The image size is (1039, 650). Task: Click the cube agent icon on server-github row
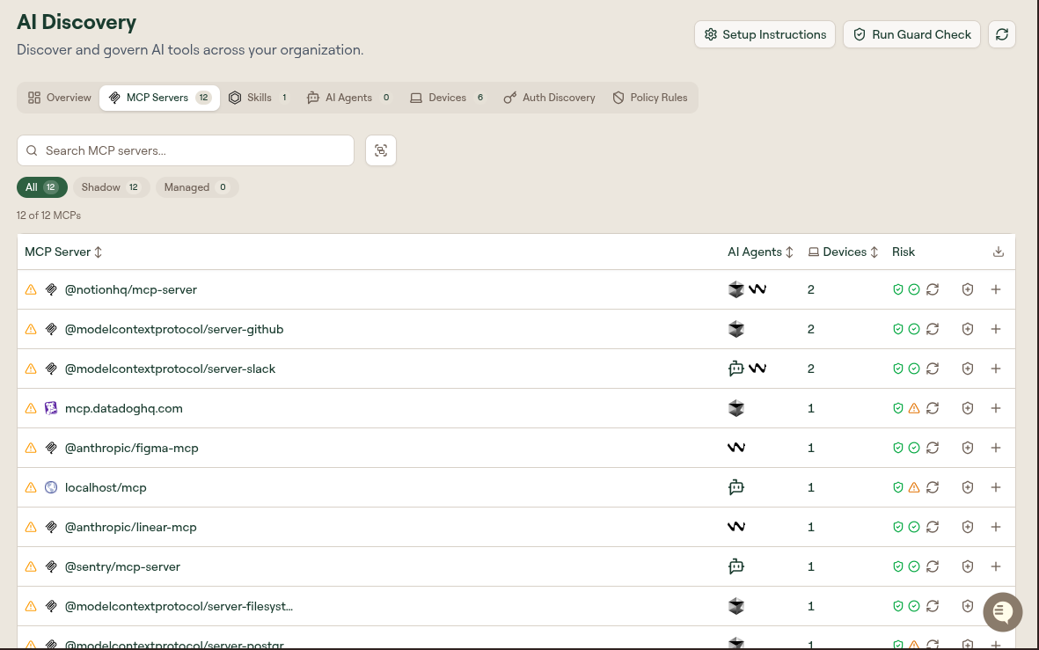[736, 329]
